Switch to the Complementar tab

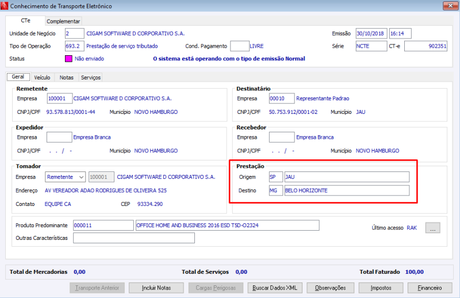(x=63, y=21)
